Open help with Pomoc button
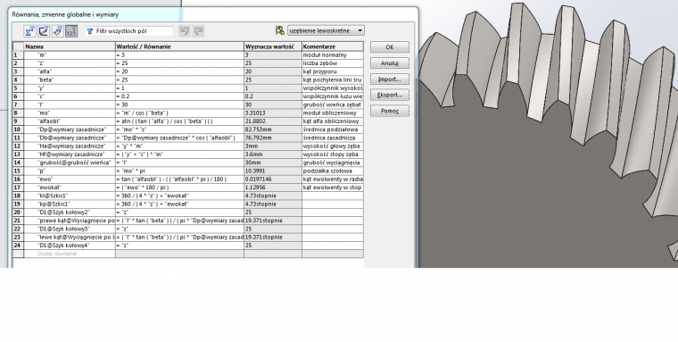Screen dimensions: 678x342 click(x=390, y=111)
